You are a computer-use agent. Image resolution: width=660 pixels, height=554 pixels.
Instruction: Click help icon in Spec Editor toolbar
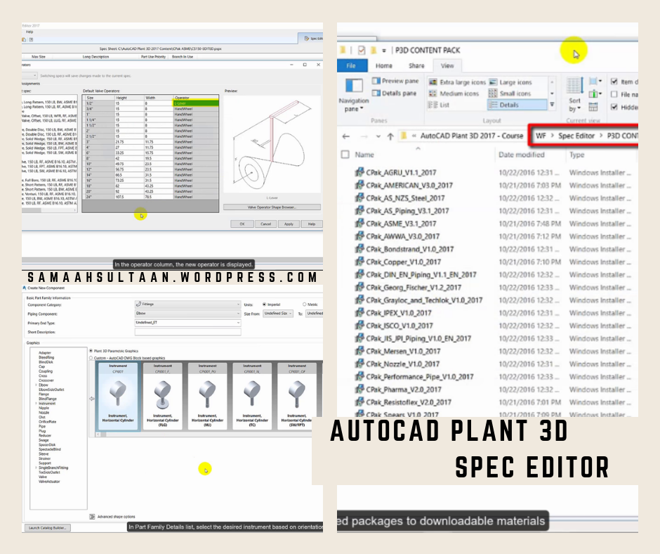click(x=31, y=39)
